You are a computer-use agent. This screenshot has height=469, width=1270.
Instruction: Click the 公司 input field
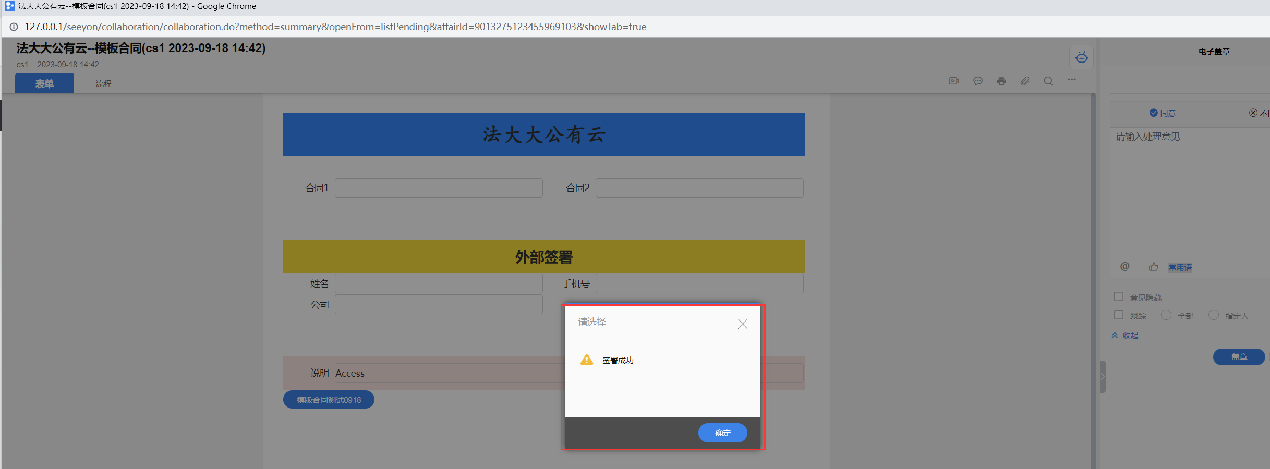(439, 304)
